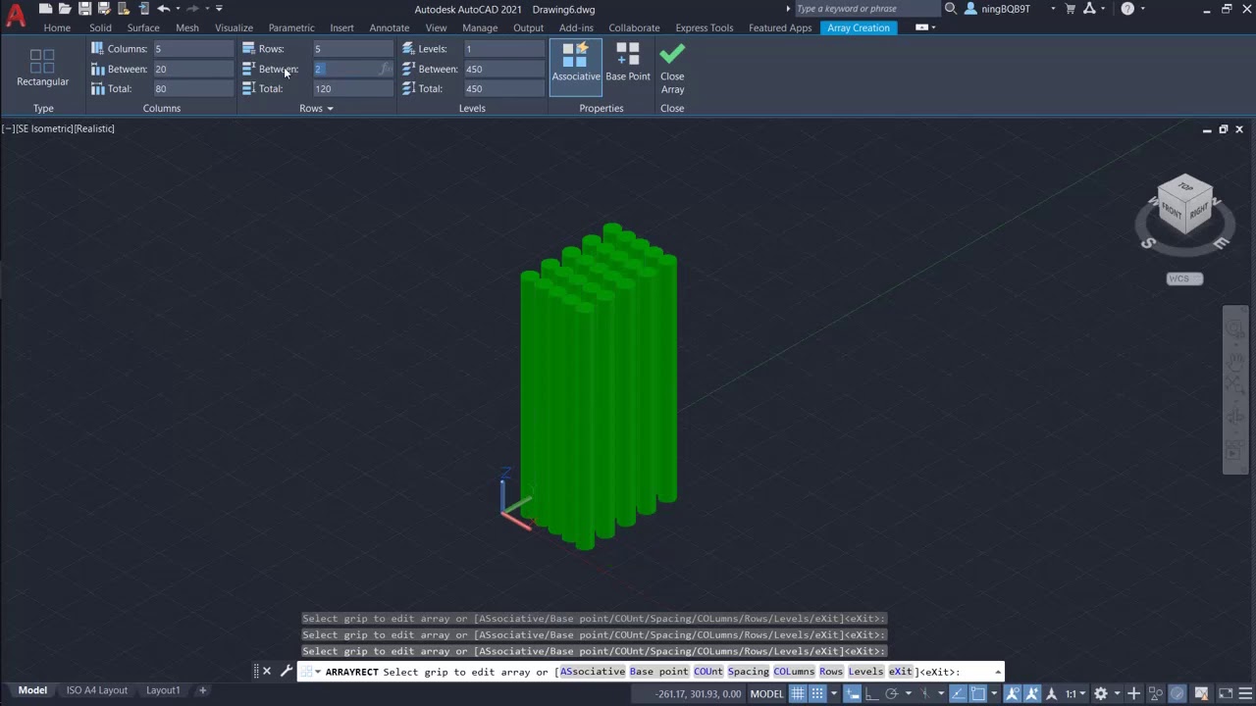
Task: Edit the row Between spacing field
Action: [353, 69]
